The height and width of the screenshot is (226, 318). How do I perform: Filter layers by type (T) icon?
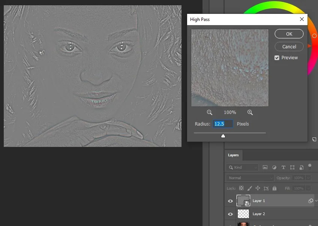tap(283, 167)
